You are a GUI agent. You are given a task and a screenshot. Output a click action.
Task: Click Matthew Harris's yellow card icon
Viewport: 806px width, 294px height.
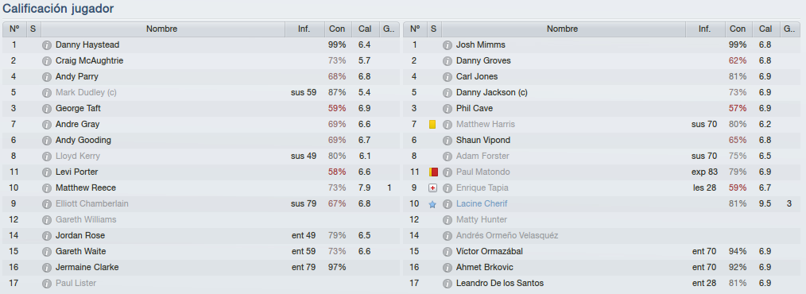tap(432, 125)
